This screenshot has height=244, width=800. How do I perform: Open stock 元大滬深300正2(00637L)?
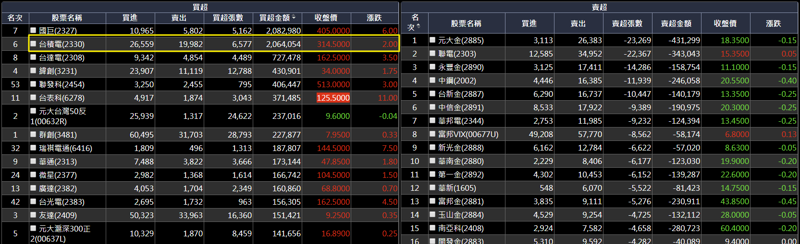coord(60,233)
